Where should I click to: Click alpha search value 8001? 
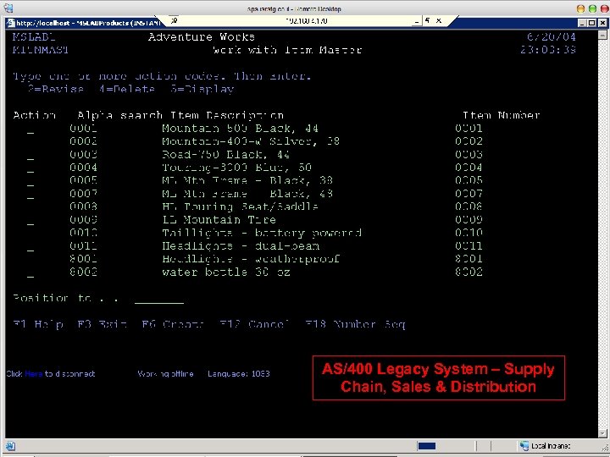pyautogui.click(x=83, y=259)
